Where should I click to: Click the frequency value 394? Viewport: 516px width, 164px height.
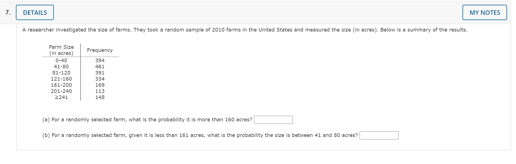pyautogui.click(x=100, y=60)
